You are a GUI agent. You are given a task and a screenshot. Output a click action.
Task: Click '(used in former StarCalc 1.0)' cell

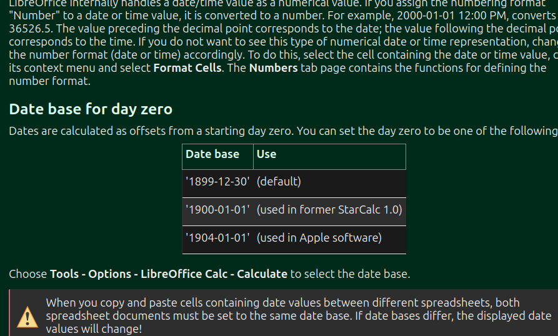coord(329,212)
